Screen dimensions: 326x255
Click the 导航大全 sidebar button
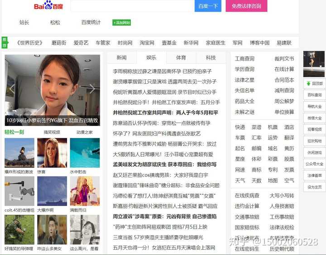click(314, 107)
